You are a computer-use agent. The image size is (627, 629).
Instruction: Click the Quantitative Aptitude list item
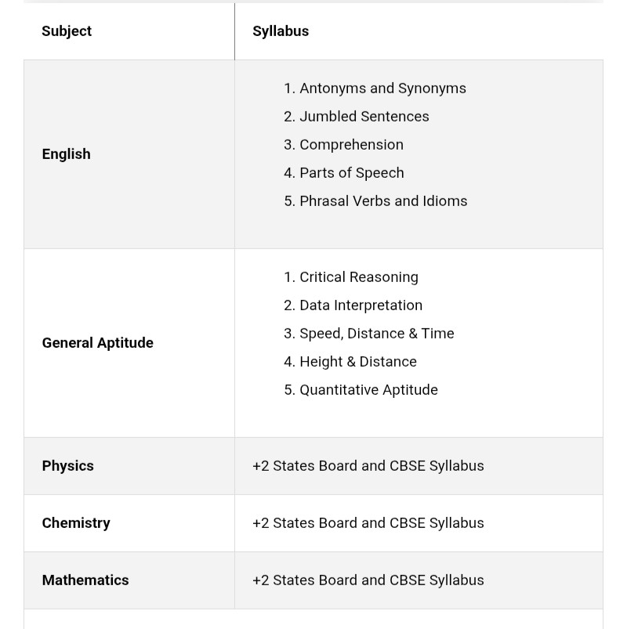(x=361, y=390)
